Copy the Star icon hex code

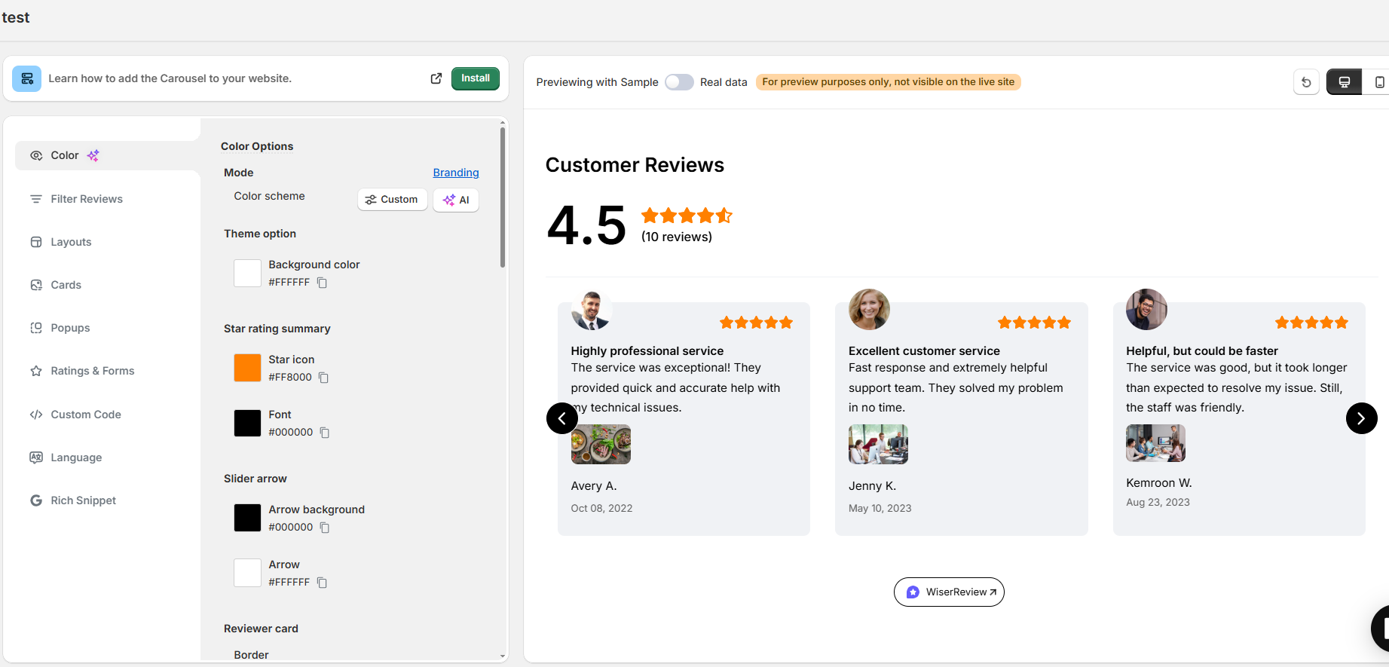[x=323, y=378]
